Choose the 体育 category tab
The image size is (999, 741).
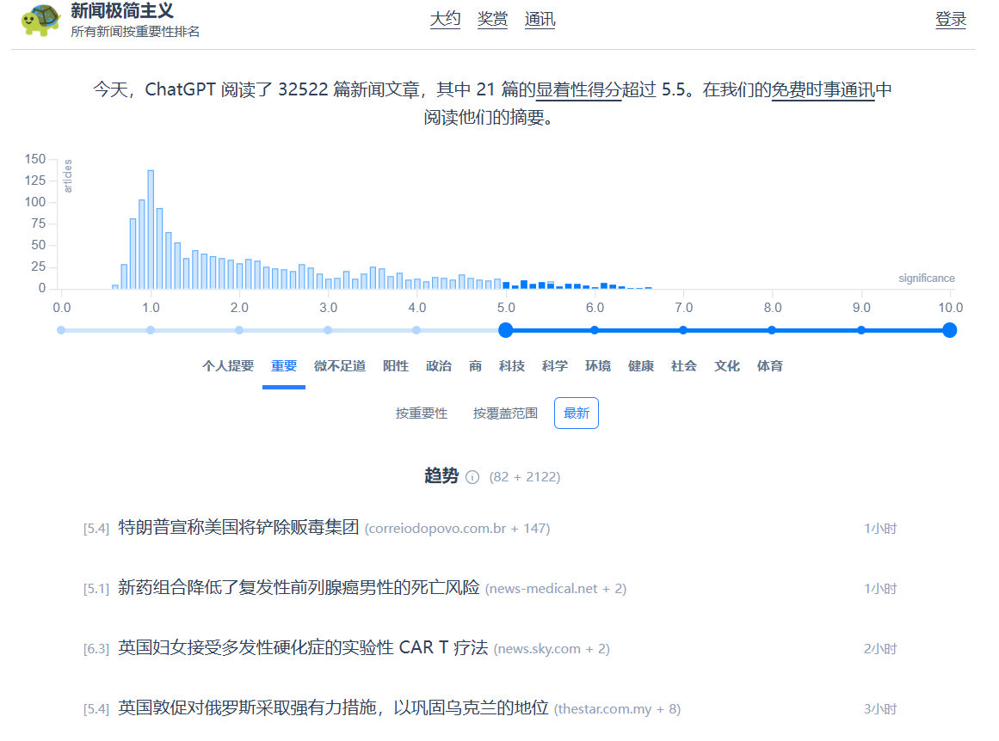tap(770, 366)
